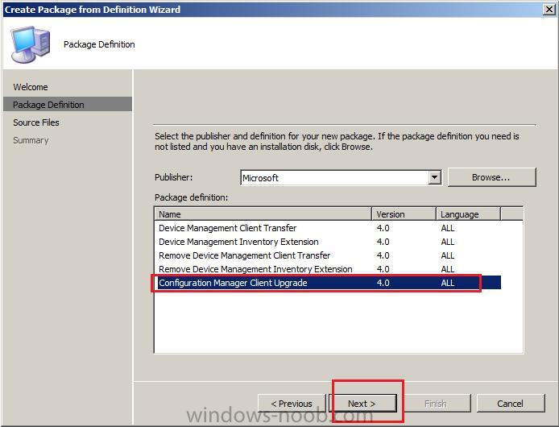
Task: Select Remove Device Management Client Transfer
Action: click(x=328, y=255)
